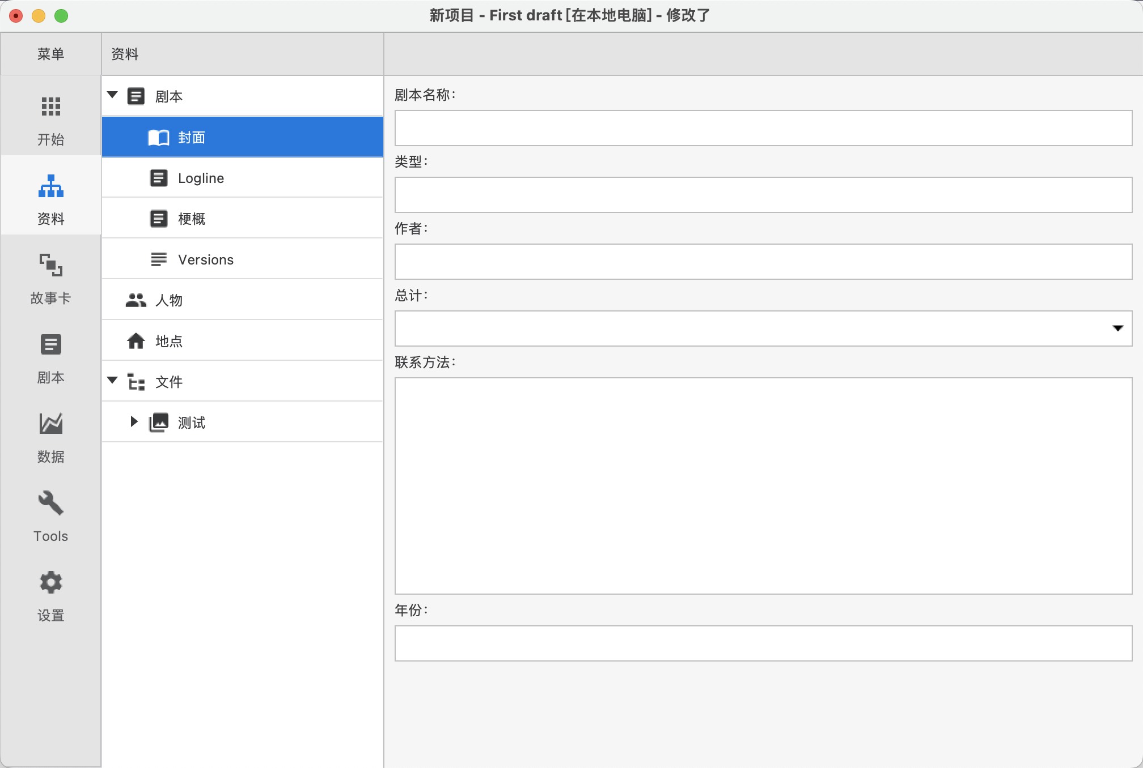This screenshot has height=768, width=1143.
Task: Focus the 年份 input field
Action: pyautogui.click(x=763, y=643)
